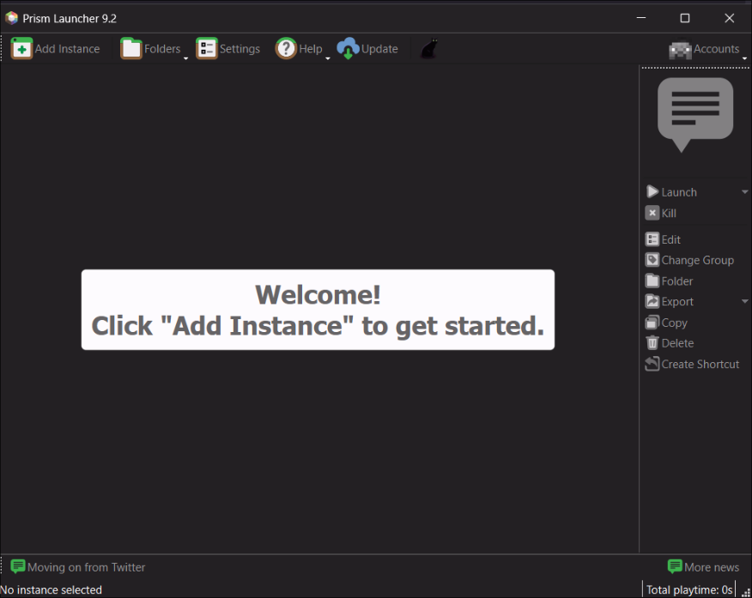Select the Edit instance icon
The width and height of the screenshot is (752, 598).
pos(652,239)
